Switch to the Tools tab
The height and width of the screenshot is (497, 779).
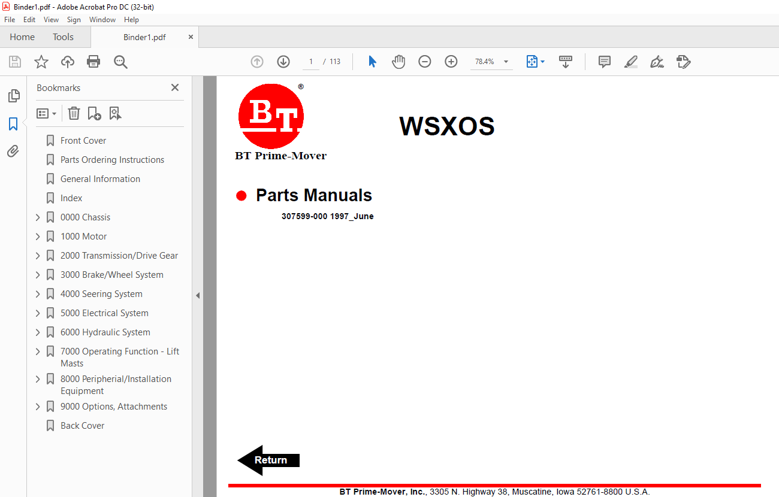(63, 37)
